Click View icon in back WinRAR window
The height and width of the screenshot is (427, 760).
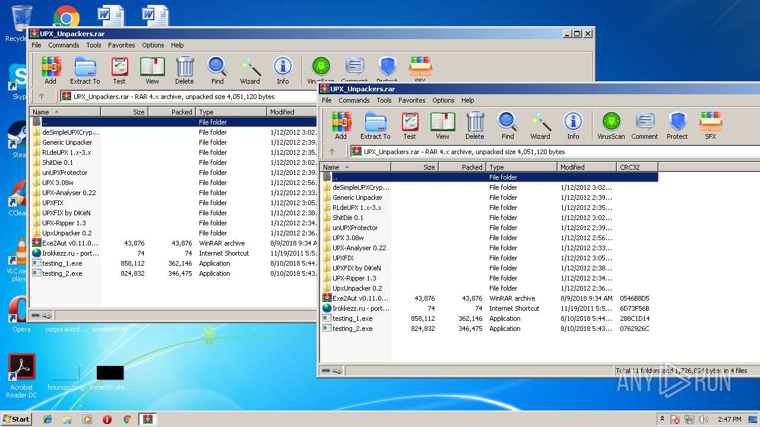click(x=152, y=71)
